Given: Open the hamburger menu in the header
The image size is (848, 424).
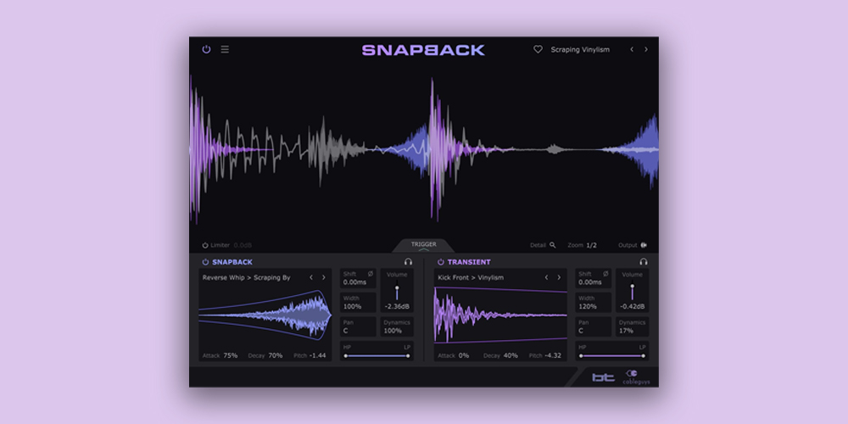Looking at the screenshot, I should [x=225, y=49].
